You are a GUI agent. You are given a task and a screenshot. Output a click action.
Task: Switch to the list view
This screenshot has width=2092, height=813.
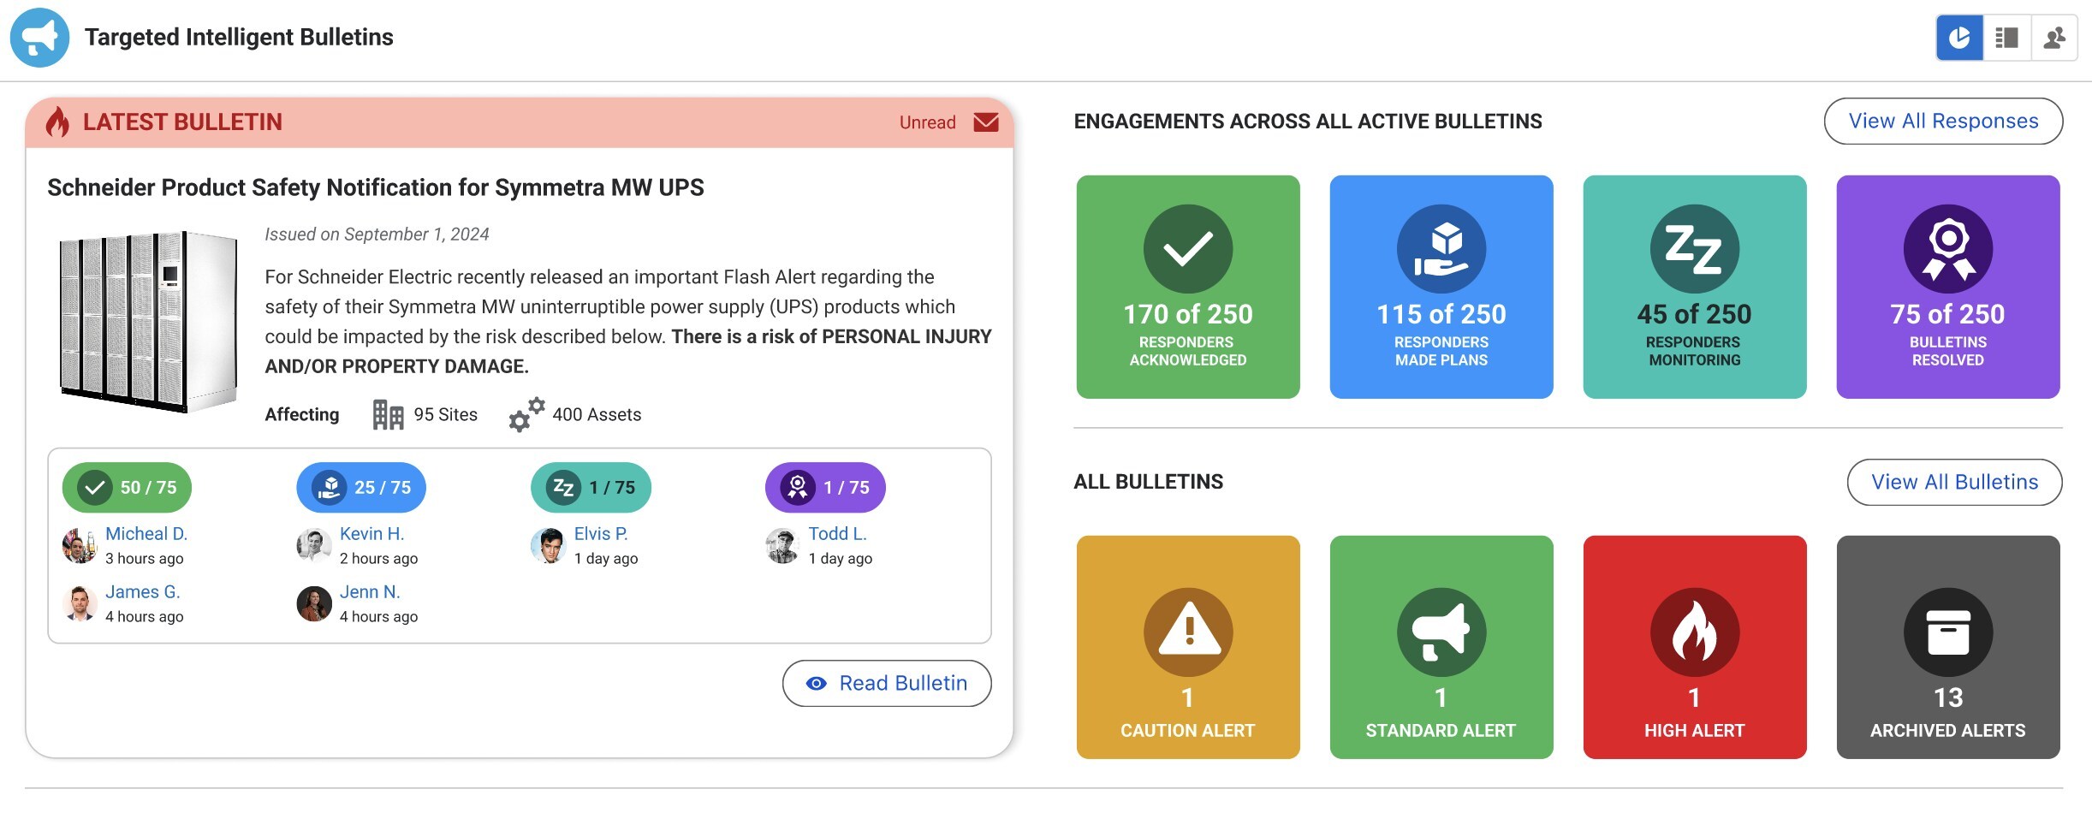tap(2006, 38)
